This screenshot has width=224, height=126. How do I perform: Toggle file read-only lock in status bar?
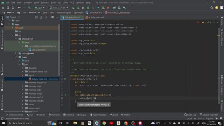(217, 119)
